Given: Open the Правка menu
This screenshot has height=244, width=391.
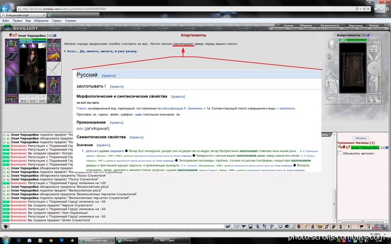Looking at the screenshot, I should tap(18, 21).
